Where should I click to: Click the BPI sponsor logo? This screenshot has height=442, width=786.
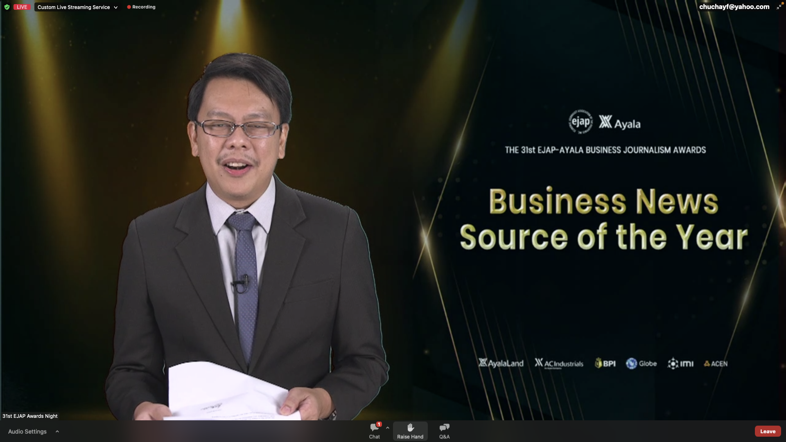coord(605,363)
